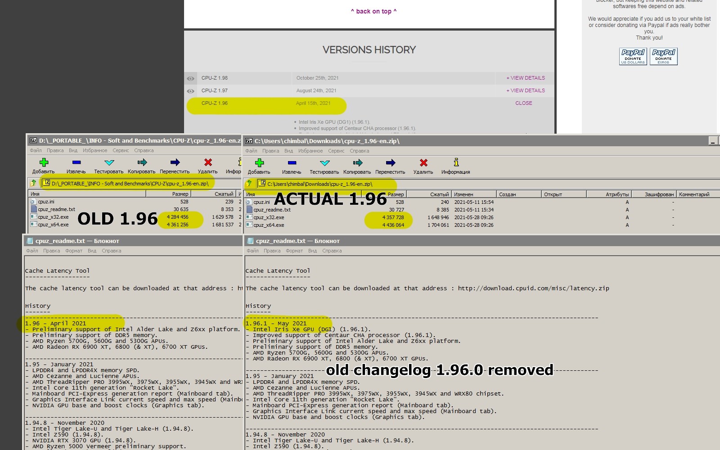720x450 pixels.
Task: Click address bar in left 7-Zip window
Action: (141, 183)
